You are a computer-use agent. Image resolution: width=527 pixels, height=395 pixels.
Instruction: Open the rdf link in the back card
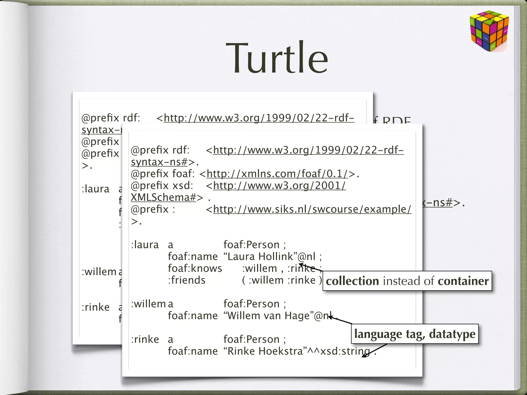click(x=259, y=118)
